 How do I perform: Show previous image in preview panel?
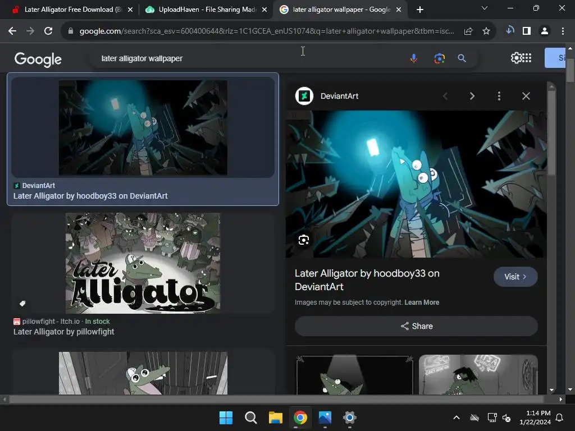(445, 96)
